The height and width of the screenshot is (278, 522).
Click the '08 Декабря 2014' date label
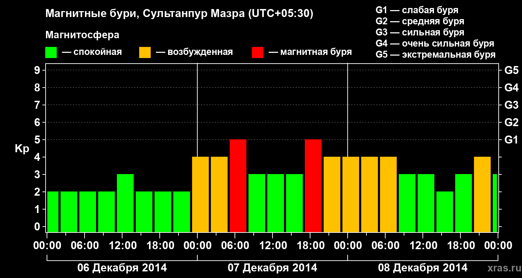click(423, 268)
